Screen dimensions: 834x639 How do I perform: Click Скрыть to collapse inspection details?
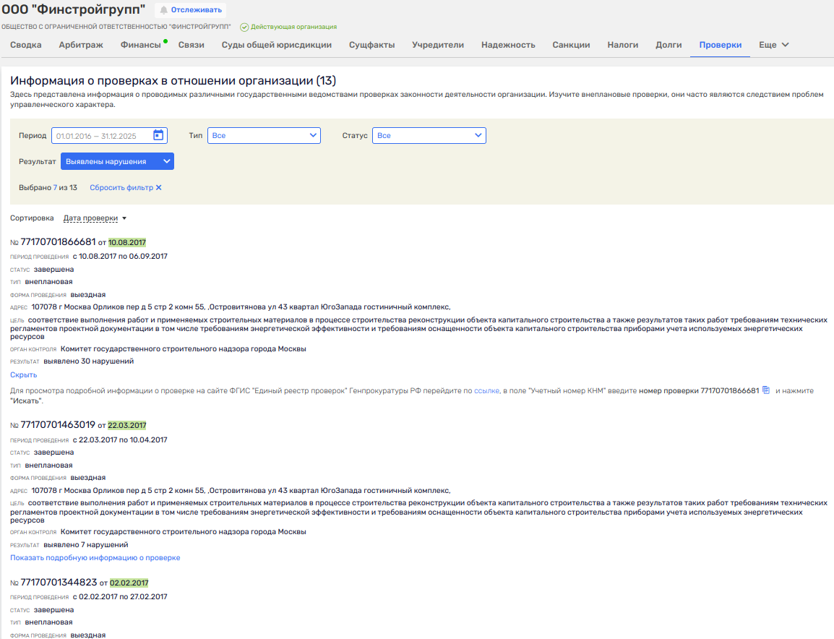click(x=23, y=375)
